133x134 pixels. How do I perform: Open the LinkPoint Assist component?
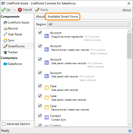coord(16,23)
